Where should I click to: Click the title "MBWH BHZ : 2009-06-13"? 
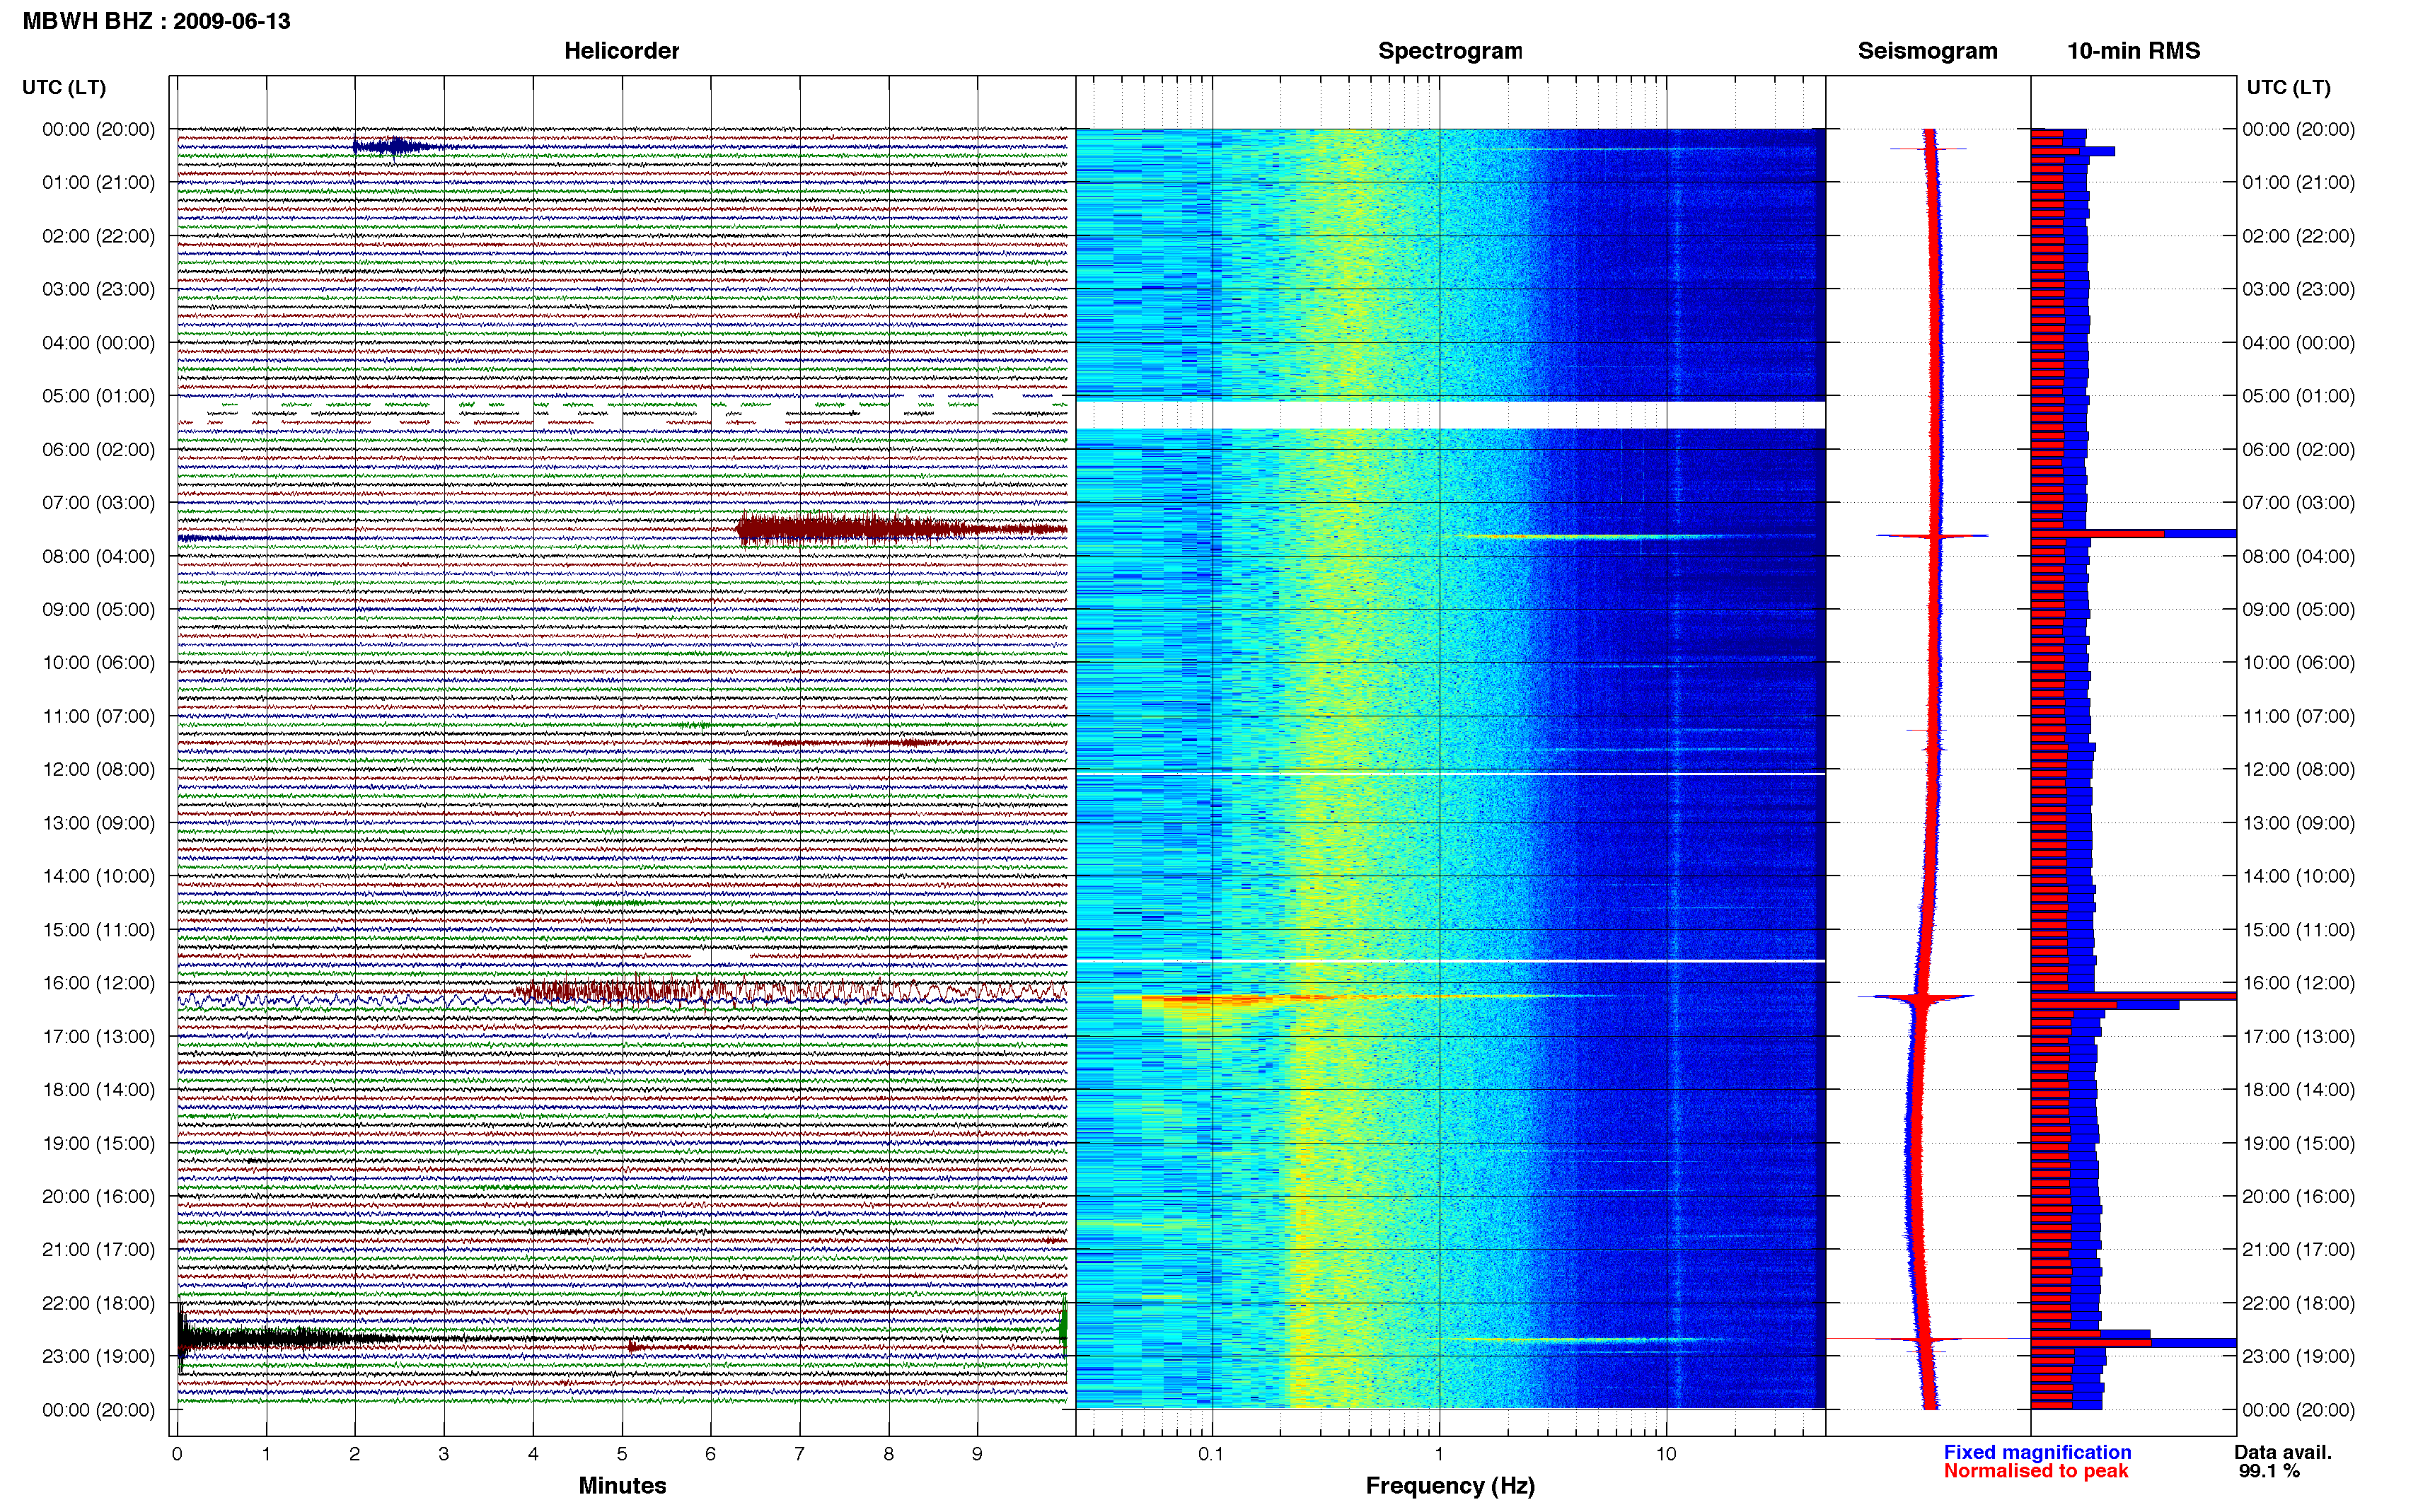[x=156, y=21]
